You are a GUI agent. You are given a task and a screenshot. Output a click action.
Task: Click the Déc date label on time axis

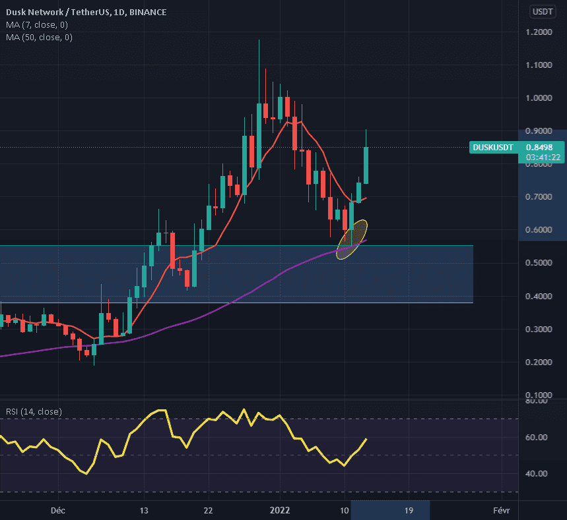tap(58, 510)
